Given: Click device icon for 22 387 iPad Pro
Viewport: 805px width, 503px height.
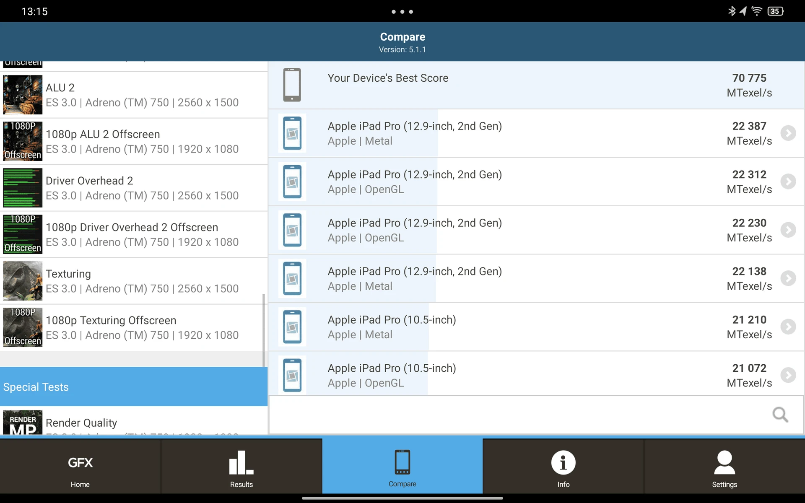Looking at the screenshot, I should click(x=292, y=133).
